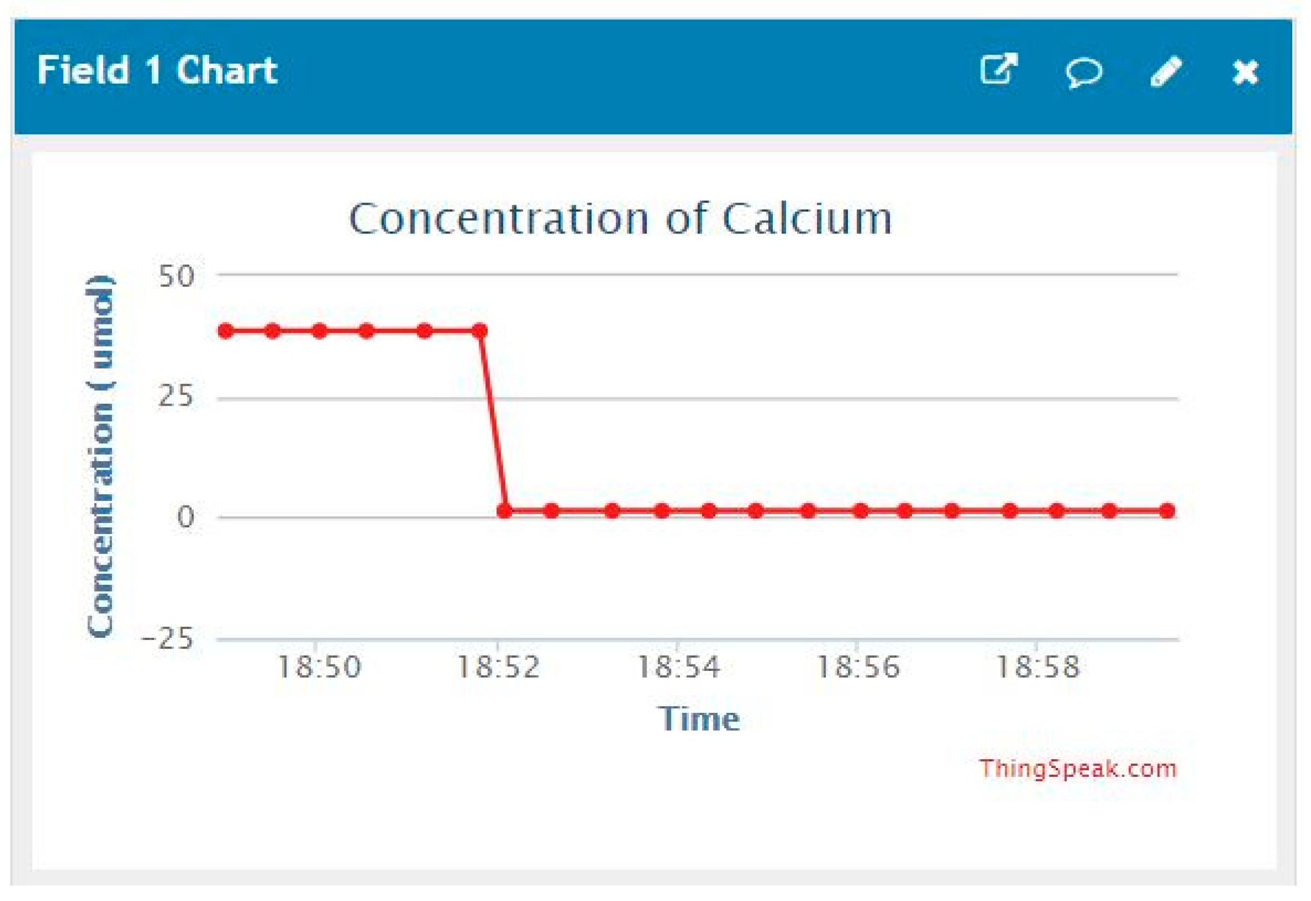Click the pencil edit icon
Image resolution: width=1311 pixels, height=901 pixels.
(x=1165, y=72)
